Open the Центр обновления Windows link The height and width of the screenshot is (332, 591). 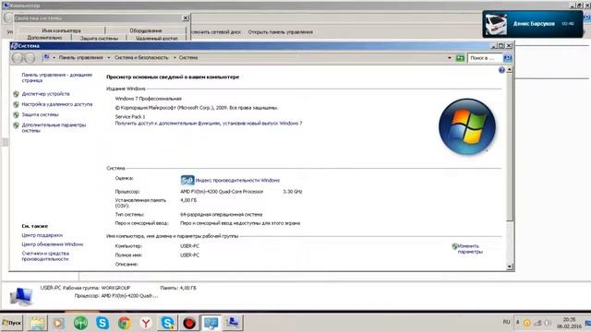(52, 244)
